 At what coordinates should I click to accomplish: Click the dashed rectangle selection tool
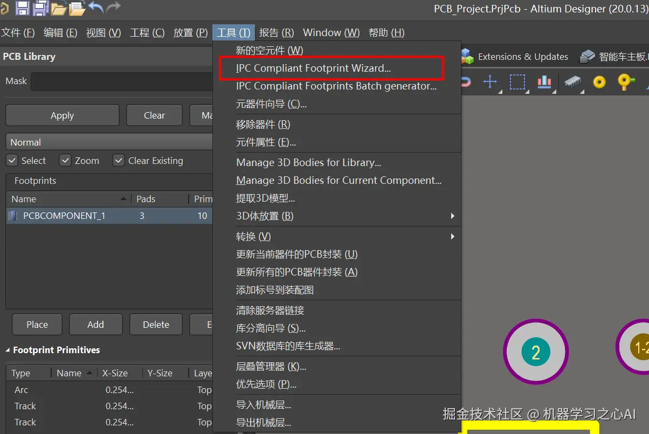coord(517,82)
